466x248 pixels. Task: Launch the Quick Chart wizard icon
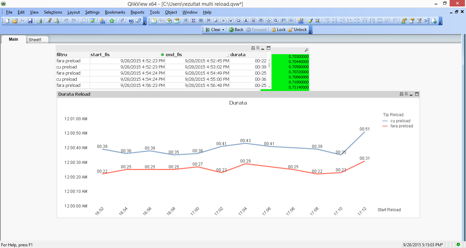[102, 21]
